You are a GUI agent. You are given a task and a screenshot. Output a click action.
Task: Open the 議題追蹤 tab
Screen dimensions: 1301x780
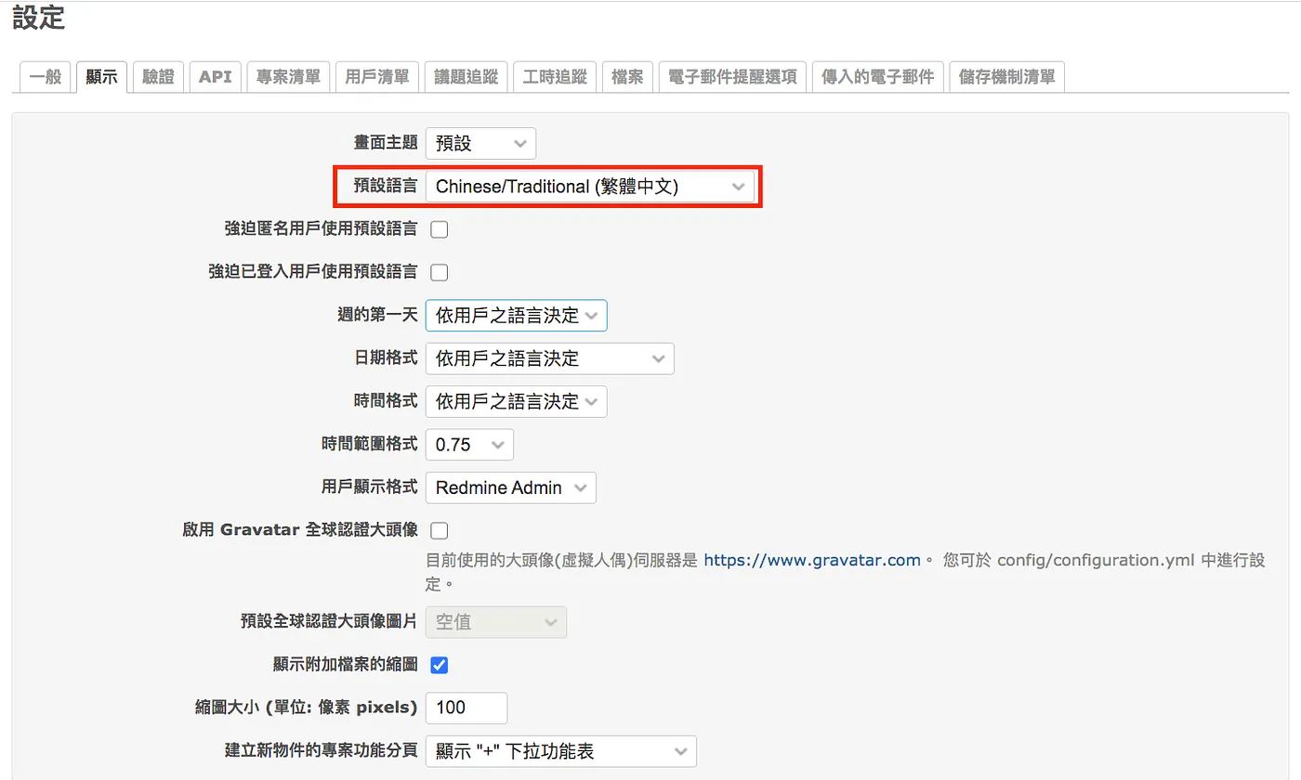(x=466, y=77)
